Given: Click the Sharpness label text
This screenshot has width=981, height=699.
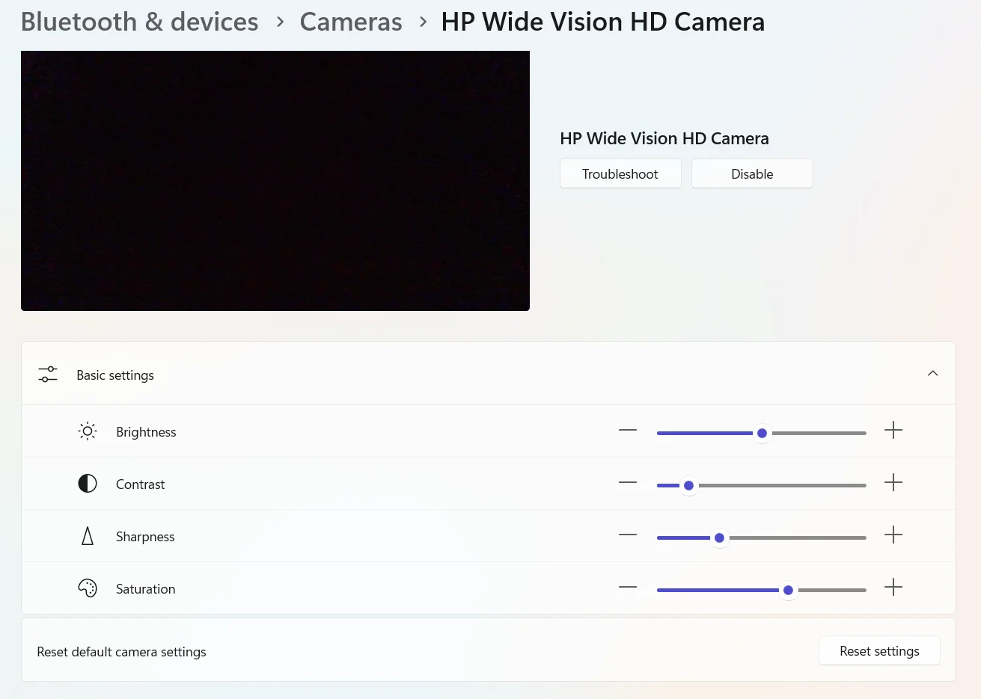Looking at the screenshot, I should point(145,537).
